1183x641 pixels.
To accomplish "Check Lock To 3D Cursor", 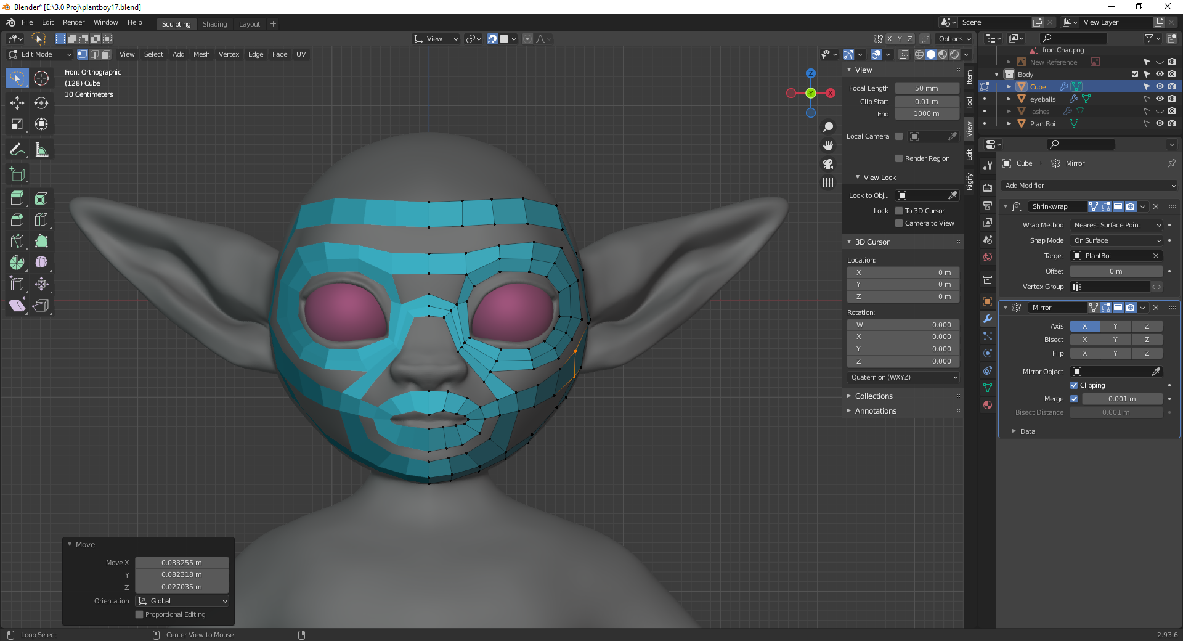I will point(899,211).
